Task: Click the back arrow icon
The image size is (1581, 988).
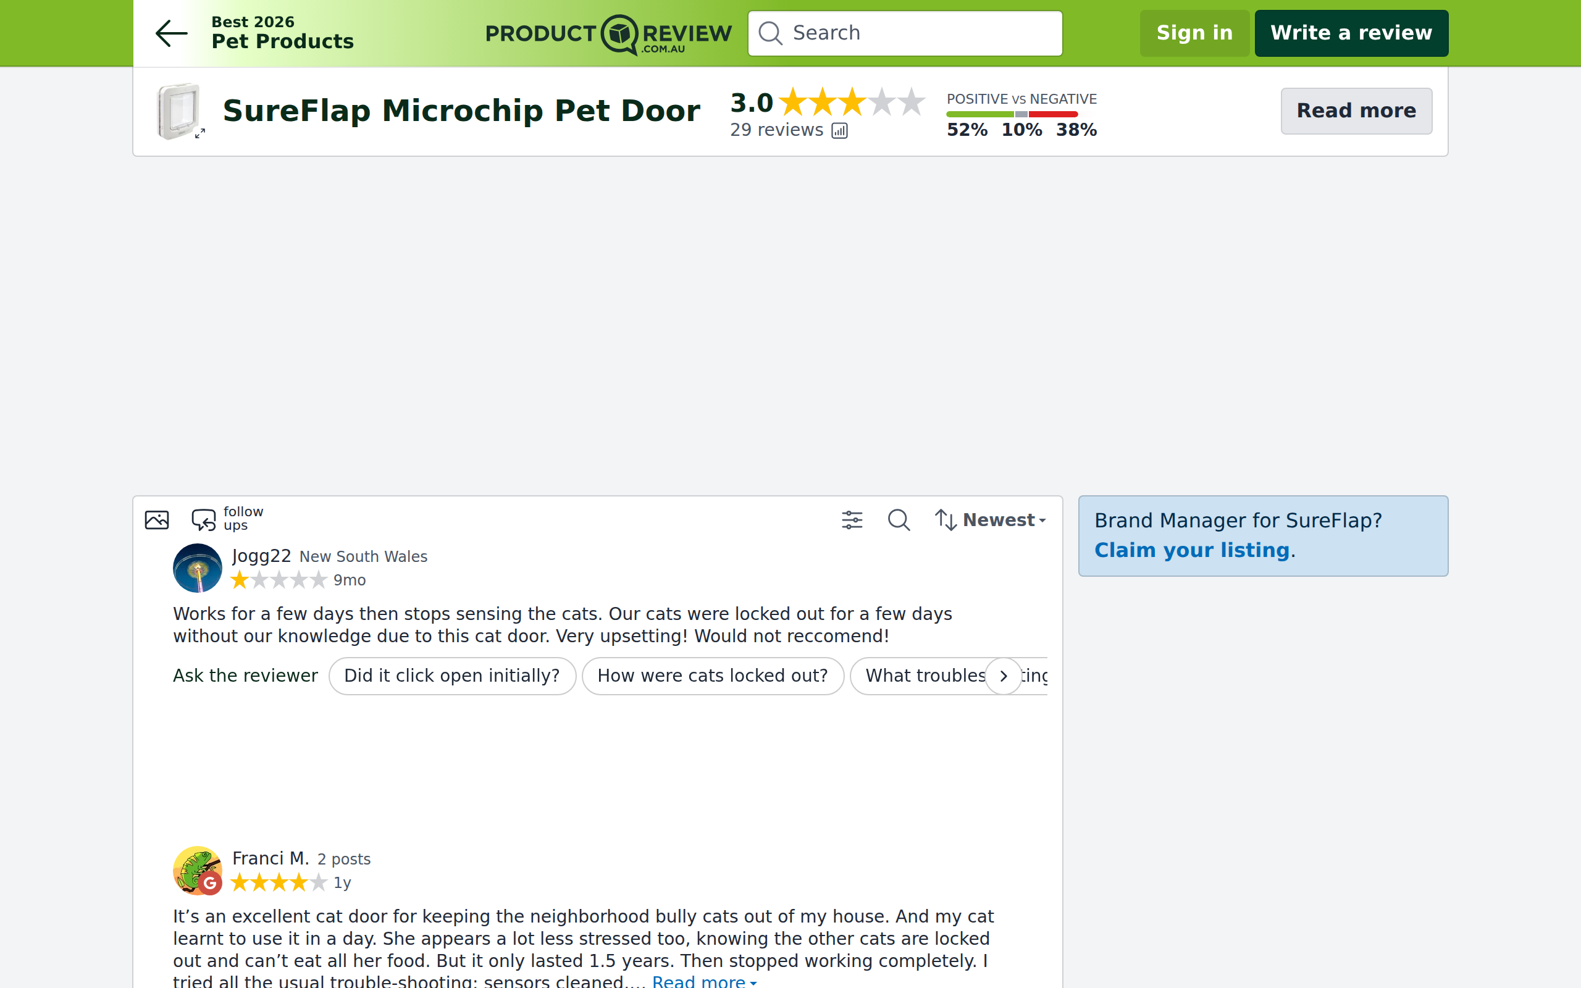Action: (171, 33)
